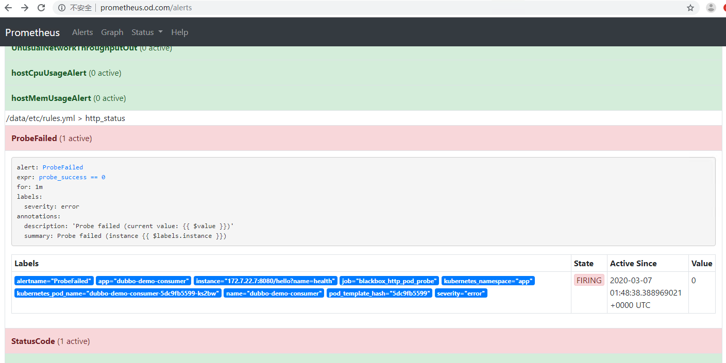Click the probe_success == 0 expression link

72,177
